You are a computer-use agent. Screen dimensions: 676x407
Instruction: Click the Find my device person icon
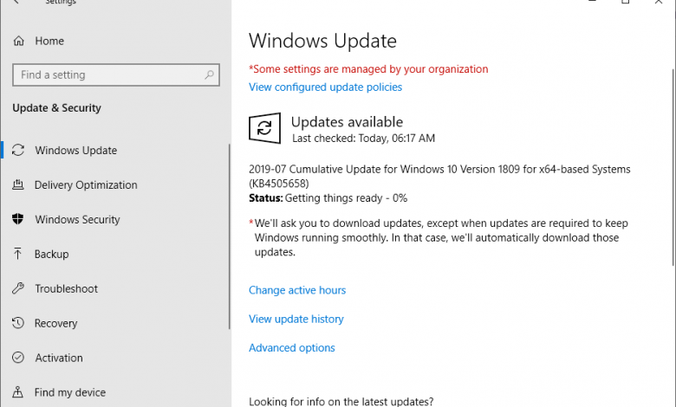[17, 392]
